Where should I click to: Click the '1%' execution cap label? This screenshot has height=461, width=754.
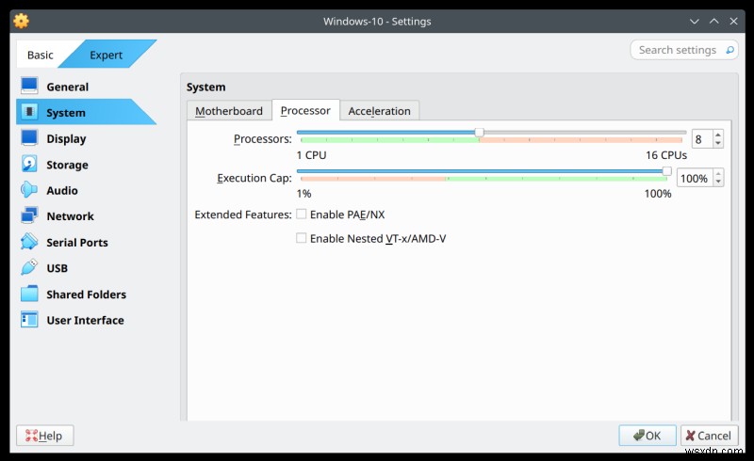[x=303, y=194]
